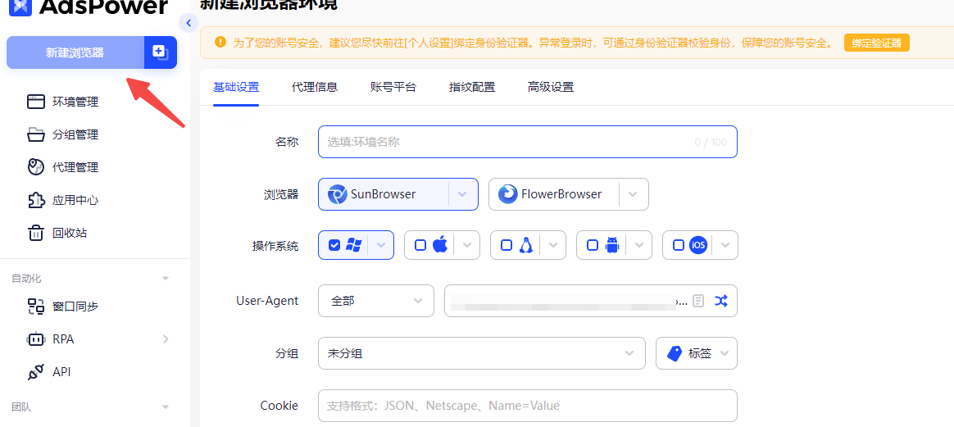The image size is (954, 427).
Task: Open 应用中心 puzzle icon
Action: 36,200
